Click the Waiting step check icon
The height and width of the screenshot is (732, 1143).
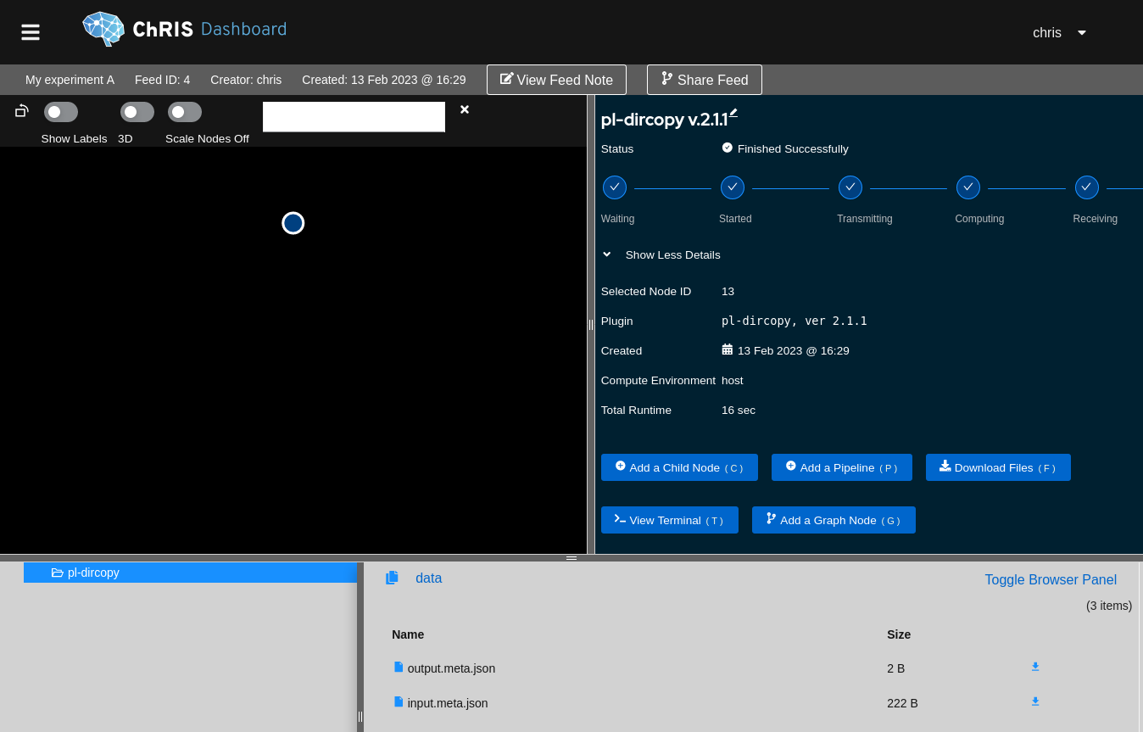[615, 187]
